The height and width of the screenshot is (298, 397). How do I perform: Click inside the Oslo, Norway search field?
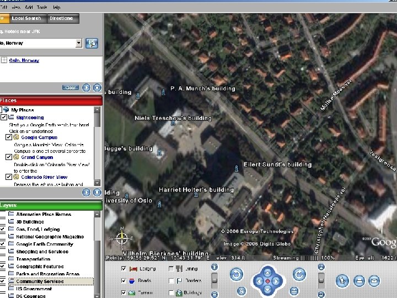tap(37, 43)
